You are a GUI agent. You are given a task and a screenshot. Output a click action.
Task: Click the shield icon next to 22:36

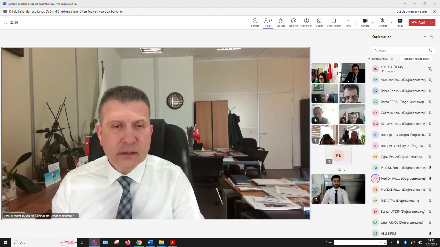coord(5,23)
